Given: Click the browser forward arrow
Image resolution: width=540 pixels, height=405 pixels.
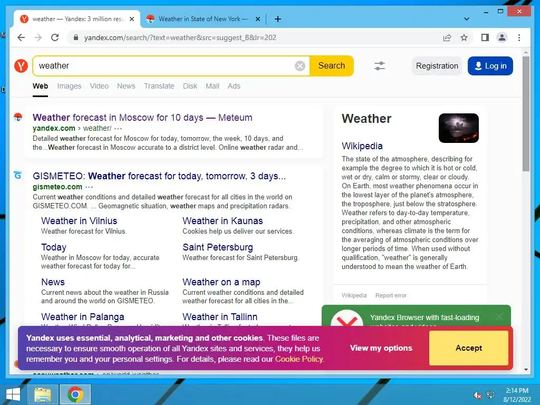Looking at the screenshot, I should coord(38,37).
